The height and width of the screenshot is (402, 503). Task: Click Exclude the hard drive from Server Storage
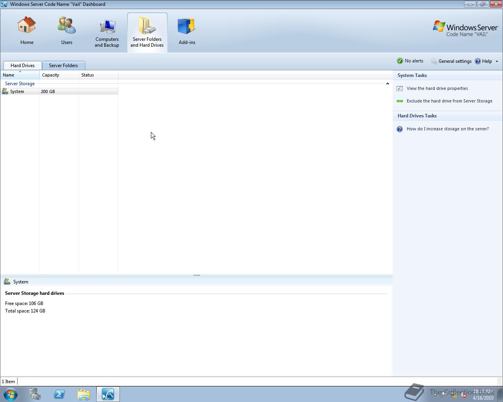pos(449,101)
